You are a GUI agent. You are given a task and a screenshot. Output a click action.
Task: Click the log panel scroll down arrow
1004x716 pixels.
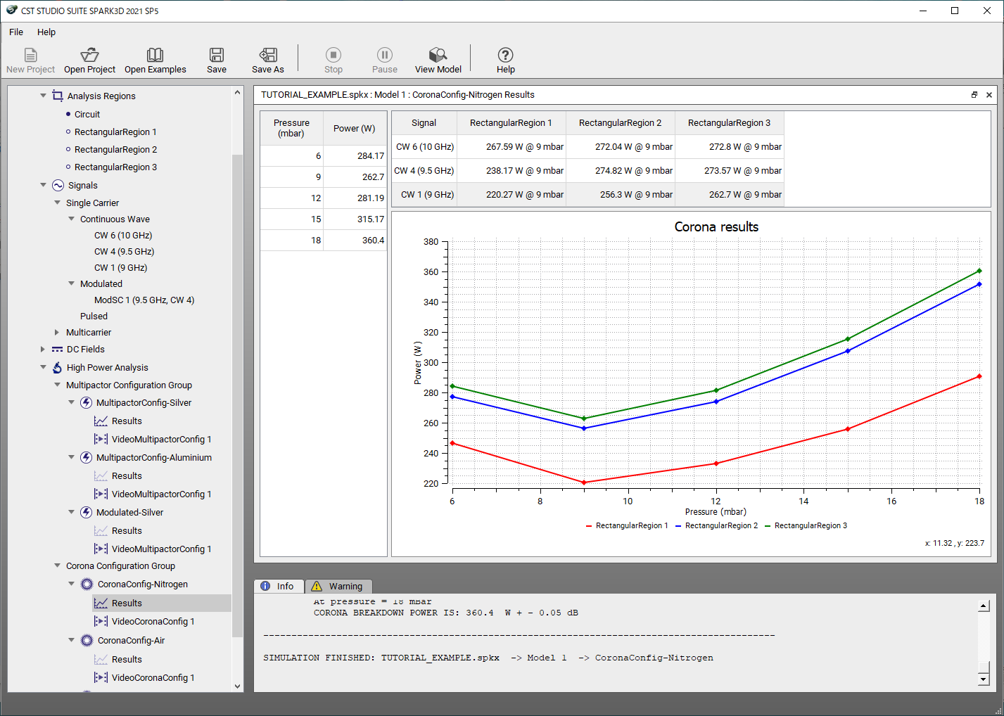point(984,679)
